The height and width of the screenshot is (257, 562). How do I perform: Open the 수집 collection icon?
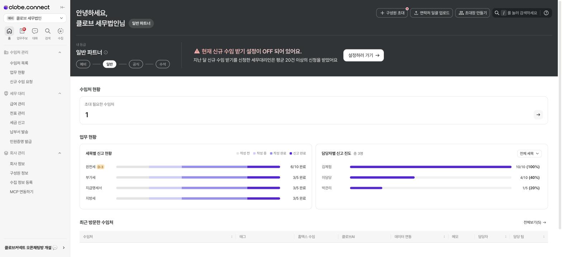click(61, 31)
